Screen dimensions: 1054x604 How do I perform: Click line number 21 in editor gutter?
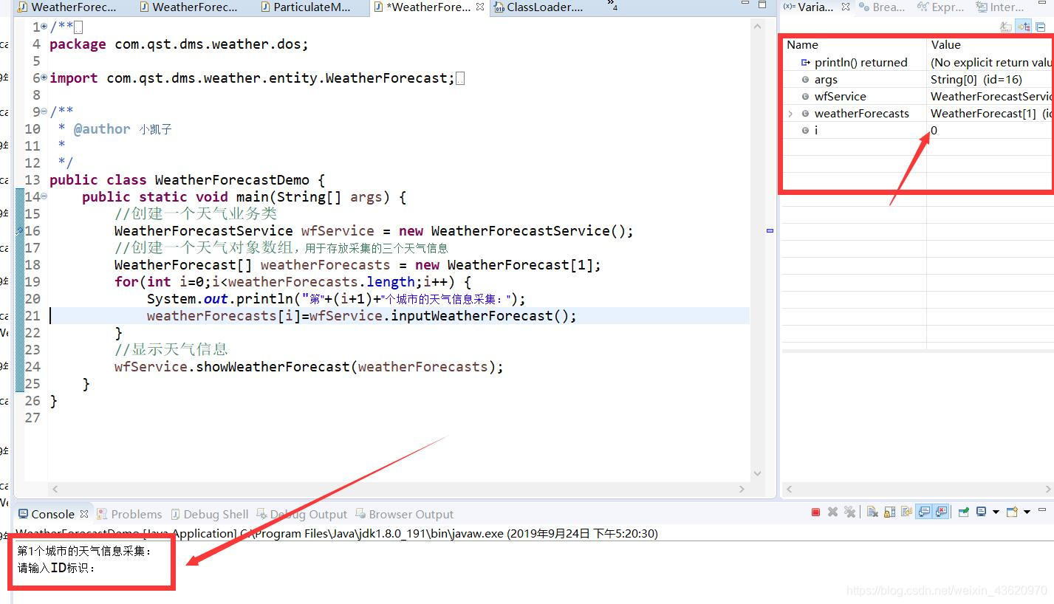click(x=32, y=315)
